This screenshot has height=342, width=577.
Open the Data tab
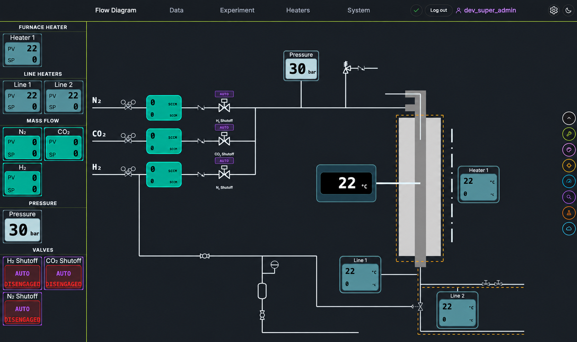(x=176, y=10)
